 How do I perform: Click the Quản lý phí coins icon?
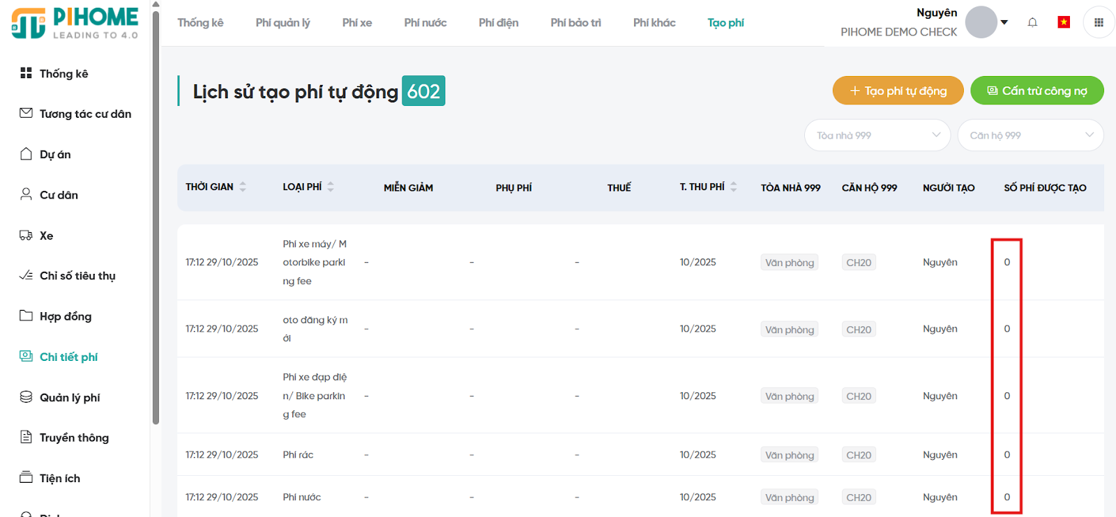26,397
